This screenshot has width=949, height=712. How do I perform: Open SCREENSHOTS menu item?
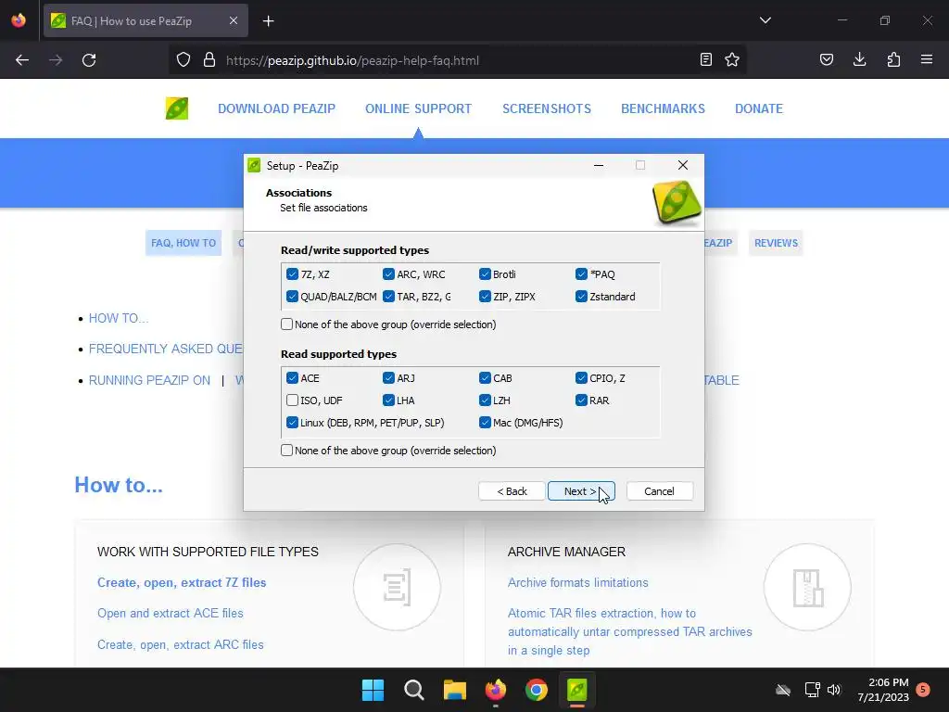[547, 108]
